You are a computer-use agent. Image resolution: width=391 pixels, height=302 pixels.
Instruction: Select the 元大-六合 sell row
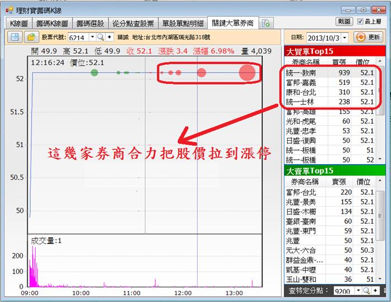(330, 251)
